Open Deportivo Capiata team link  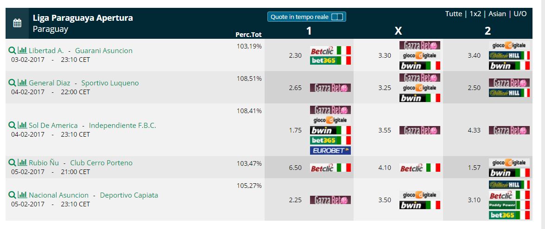point(129,195)
